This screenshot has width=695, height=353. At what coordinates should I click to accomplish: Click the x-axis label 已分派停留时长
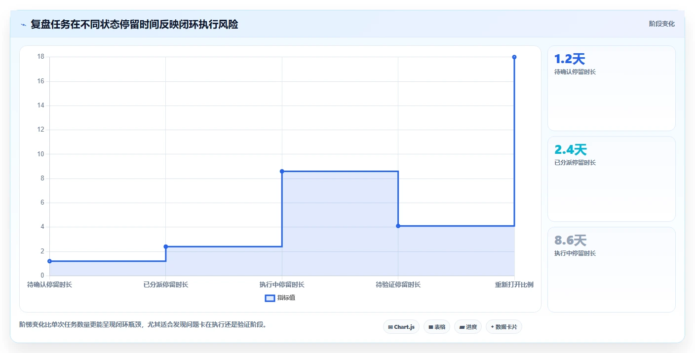166,284
